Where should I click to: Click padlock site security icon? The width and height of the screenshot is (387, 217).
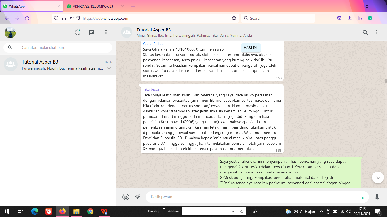pyautogui.click(x=64, y=18)
